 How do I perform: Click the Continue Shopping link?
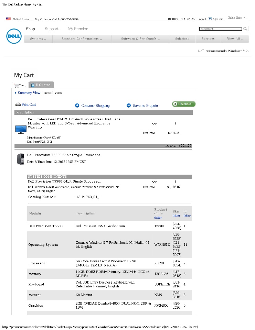click(95, 106)
